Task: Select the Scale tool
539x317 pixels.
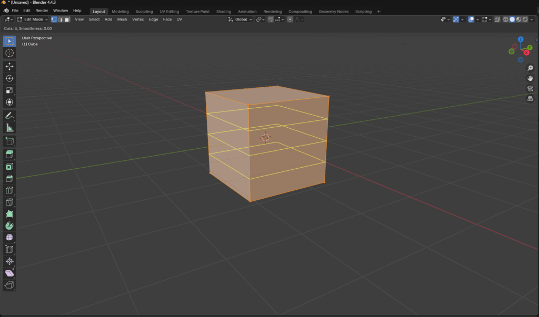Action: pyautogui.click(x=9, y=90)
